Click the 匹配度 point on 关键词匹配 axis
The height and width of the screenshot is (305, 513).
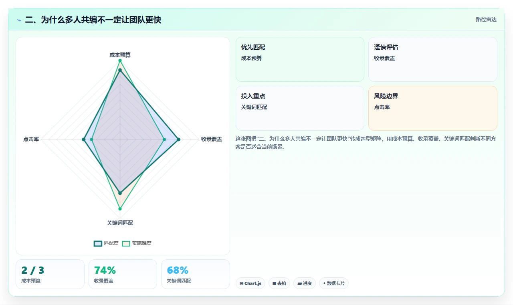click(x=120, y=193)
